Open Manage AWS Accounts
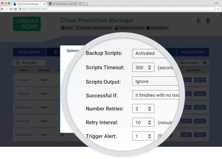The image size is (222, 159). (94, 28)
